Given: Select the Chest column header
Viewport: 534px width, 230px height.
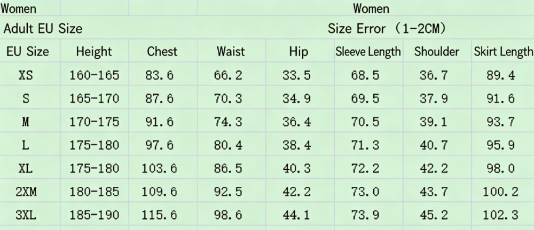Looking at the screenshot, I should (162, 52).
